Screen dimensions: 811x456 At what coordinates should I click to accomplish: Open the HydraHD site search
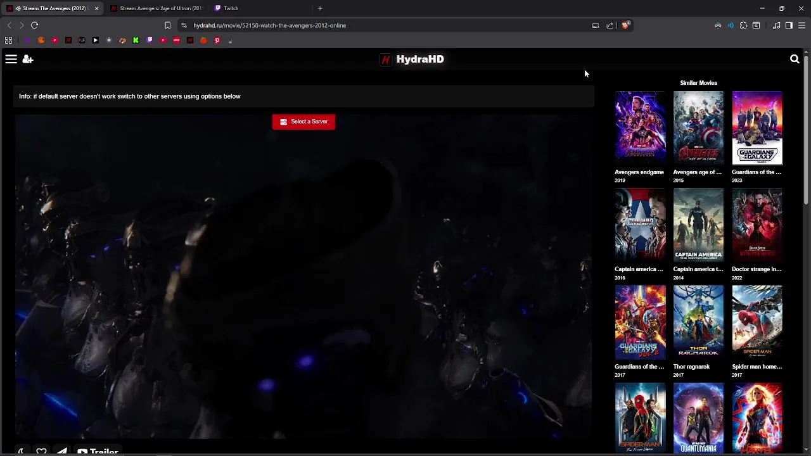pos(795,59)
